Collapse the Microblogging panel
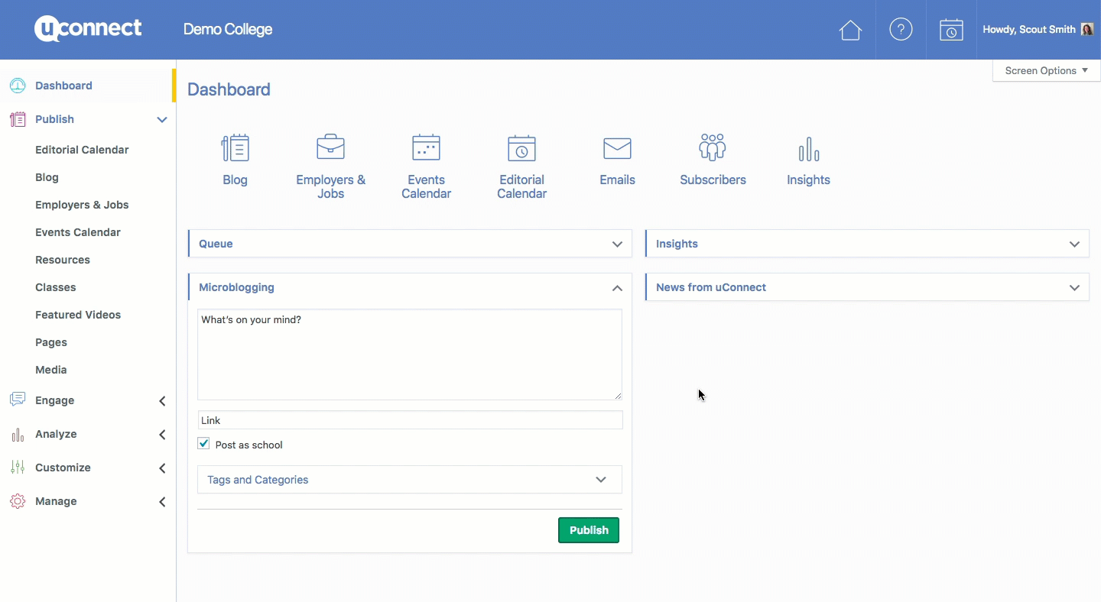 coord(616,288)
